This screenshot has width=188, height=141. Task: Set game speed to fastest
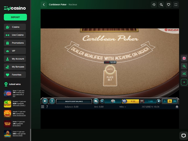(174, 101)
